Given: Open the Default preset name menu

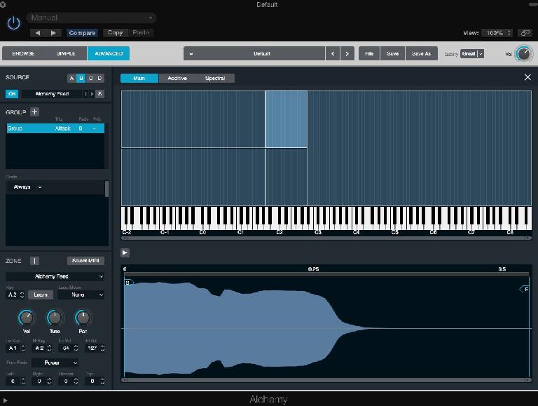Looking at the screenshot, I should (254, 53).
